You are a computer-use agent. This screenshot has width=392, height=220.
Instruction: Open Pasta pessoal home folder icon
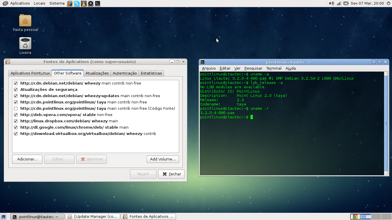(25, 21)
